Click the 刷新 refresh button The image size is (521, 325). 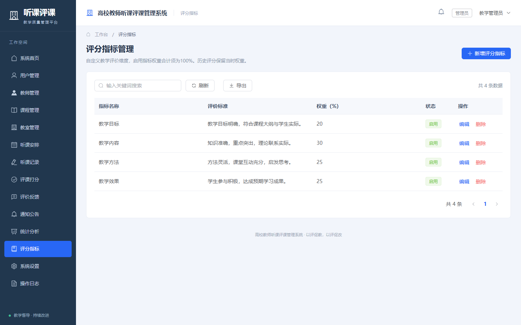pos(200,86)
